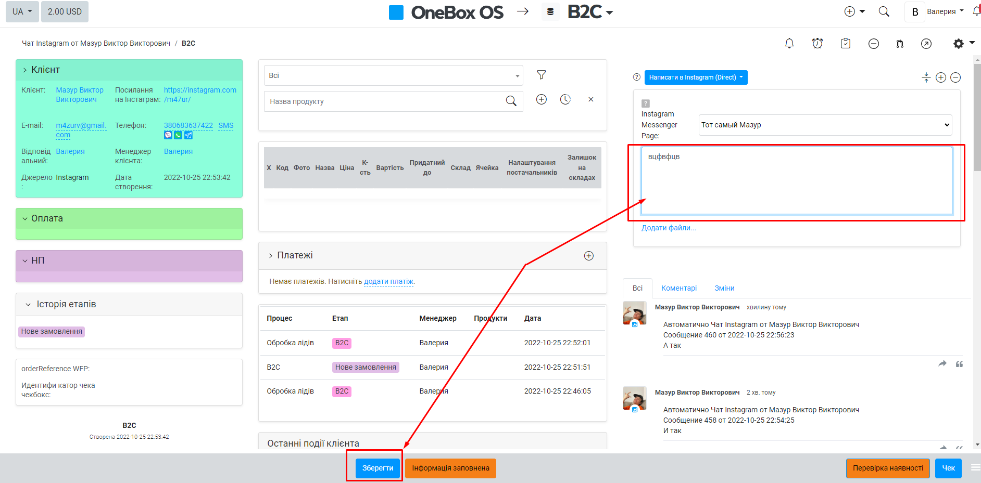This screenshot has width=981, height=483.
Task: Click the product filter funnel icon
Action: [542, 75]
